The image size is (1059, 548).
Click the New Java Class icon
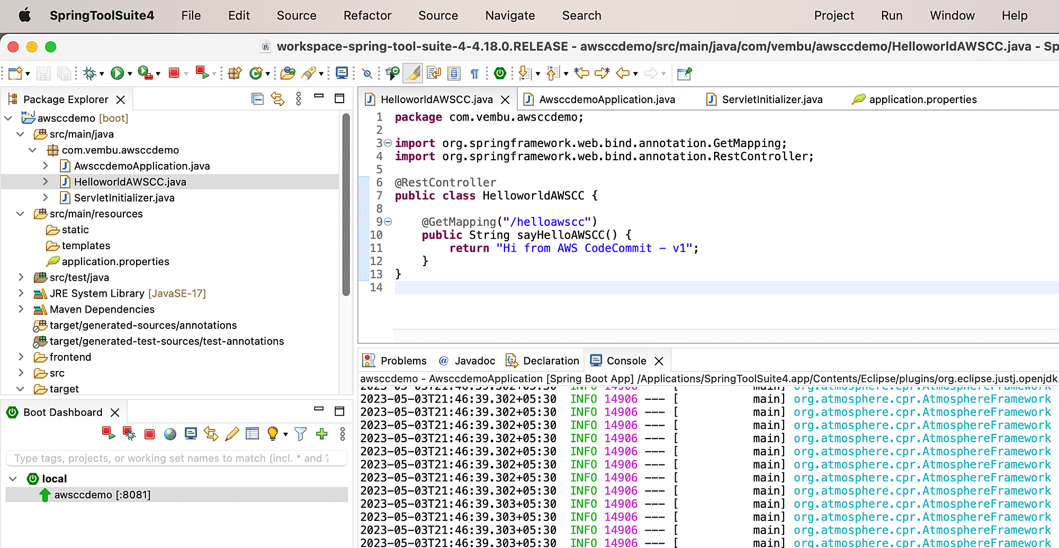(256, 73)
